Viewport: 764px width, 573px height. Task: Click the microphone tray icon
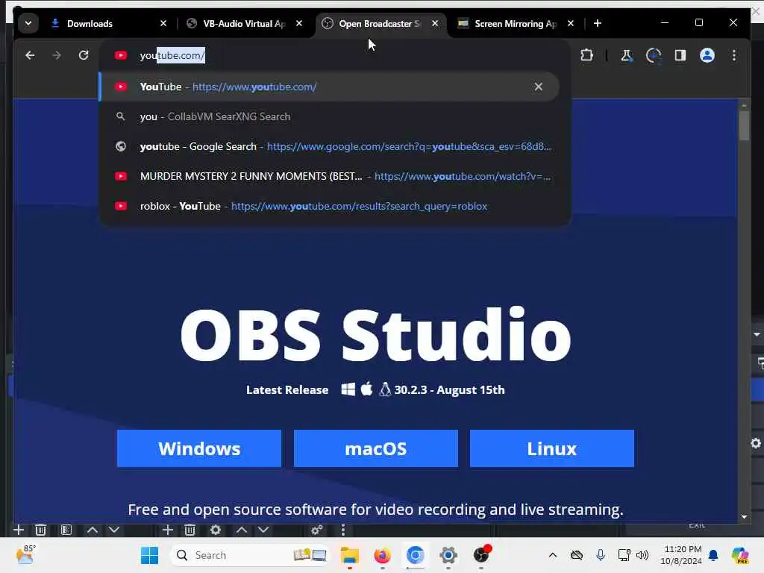pyautogui.click(x=601, y=555)
